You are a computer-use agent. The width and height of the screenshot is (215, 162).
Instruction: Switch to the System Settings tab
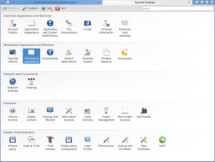click(x=145, y=3)
